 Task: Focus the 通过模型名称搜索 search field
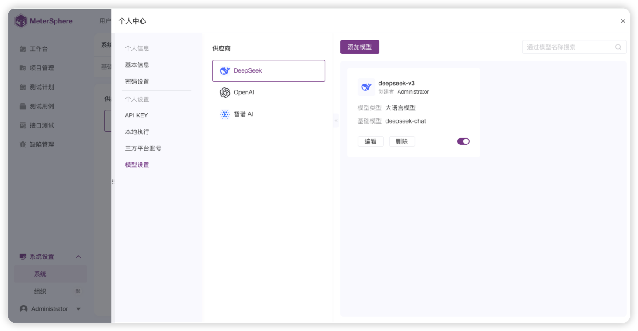(574, 47)
